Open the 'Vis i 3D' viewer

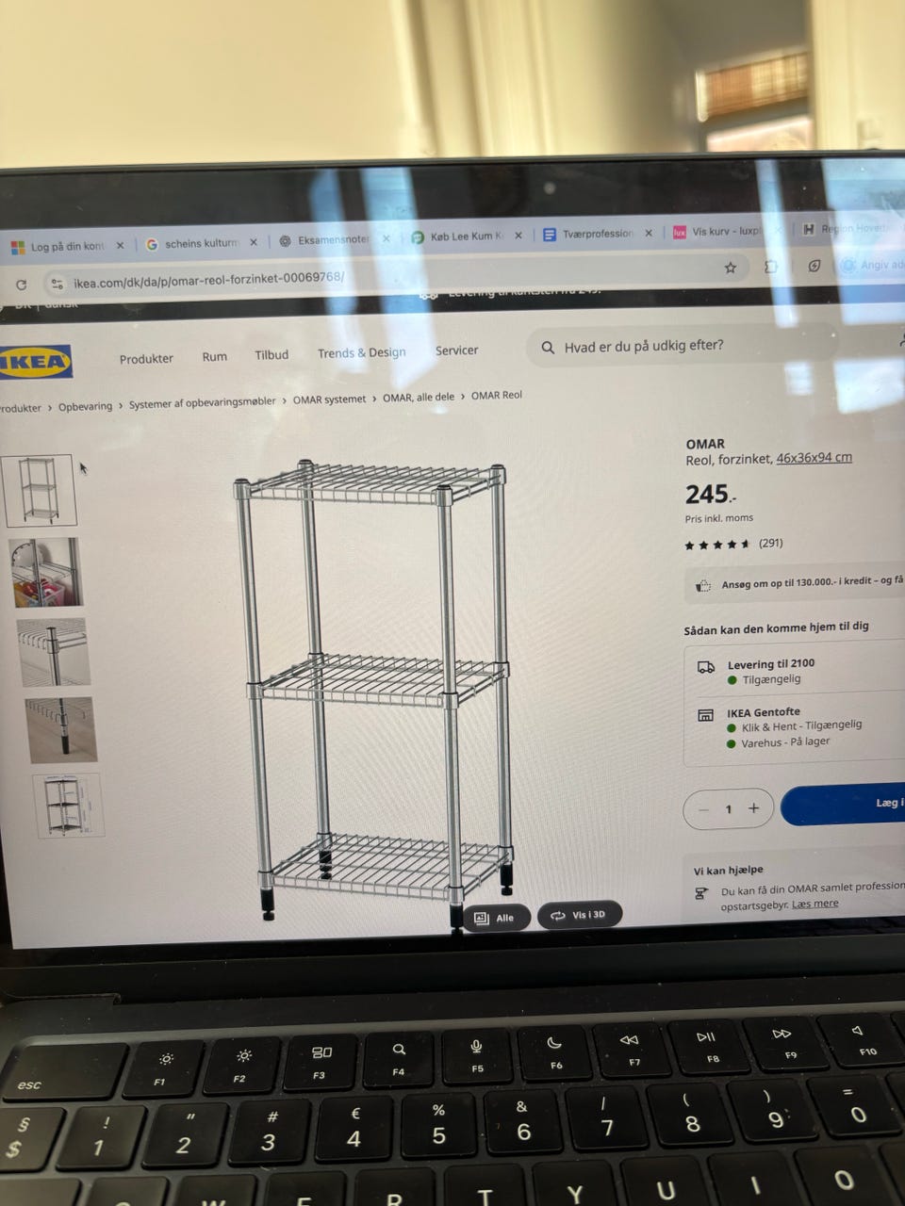[x=579, y=915]
